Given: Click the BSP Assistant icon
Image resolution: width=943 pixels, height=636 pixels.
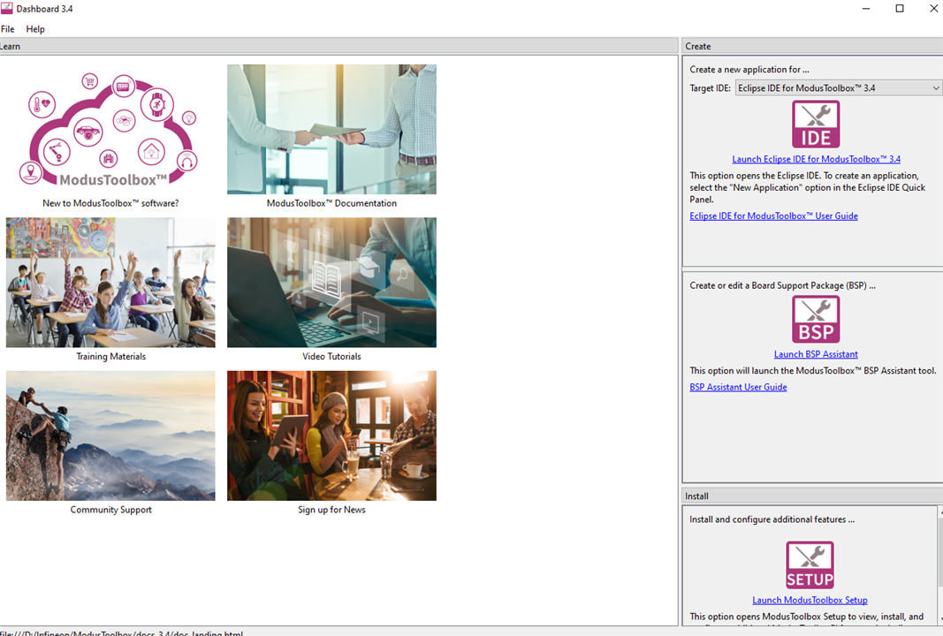Looking at the screenshot, I should [x=816, y=319].
